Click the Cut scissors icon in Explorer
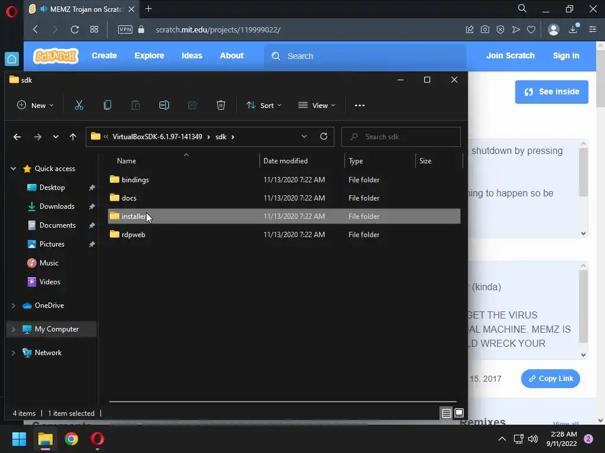Image resolution: width=605 pixels, height=453 pixels. point(79,105)
